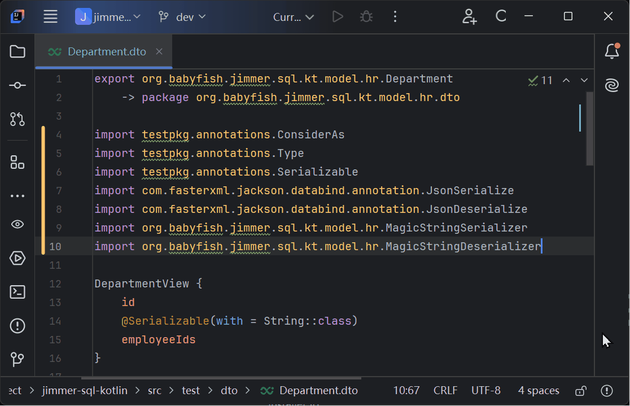The width and height of the screenshot is (630, 406).
Task: Click caret position 10:67 in status bar
Action: click(406, 390)
